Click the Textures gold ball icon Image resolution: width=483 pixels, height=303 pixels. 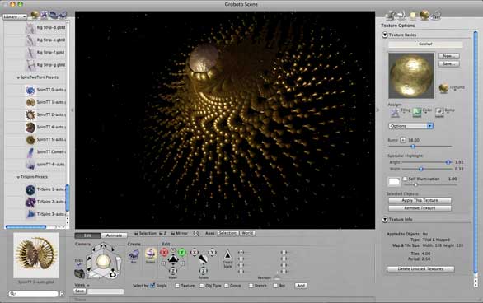click(443, 88)
